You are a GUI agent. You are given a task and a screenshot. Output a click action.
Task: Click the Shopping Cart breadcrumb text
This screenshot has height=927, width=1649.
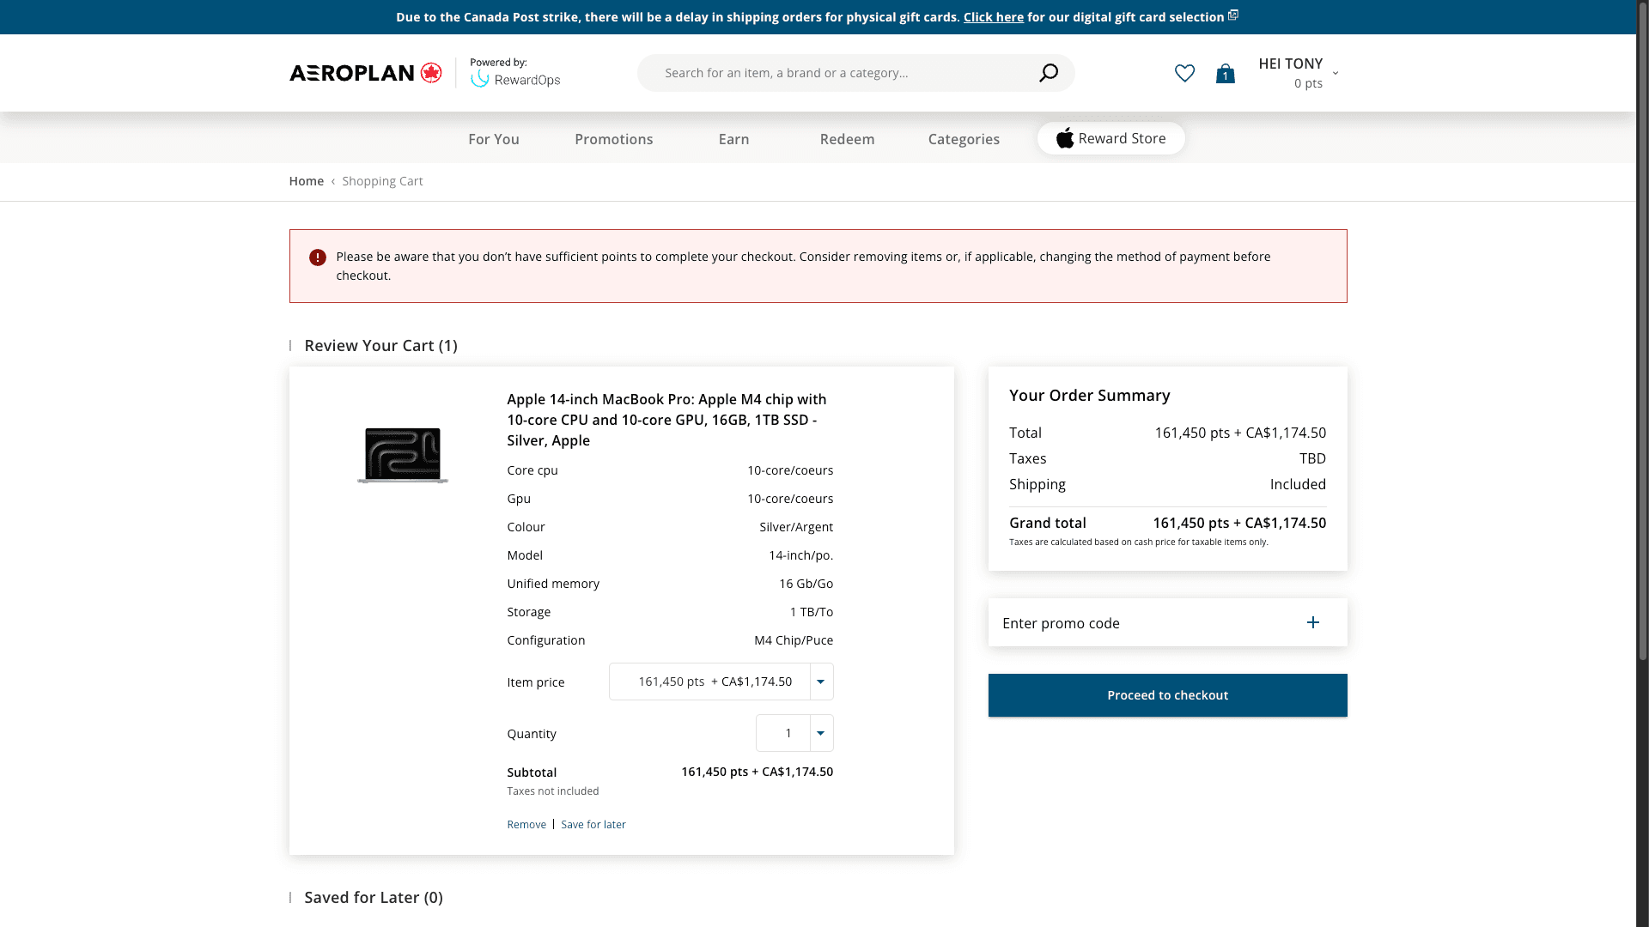pos(382,181)
